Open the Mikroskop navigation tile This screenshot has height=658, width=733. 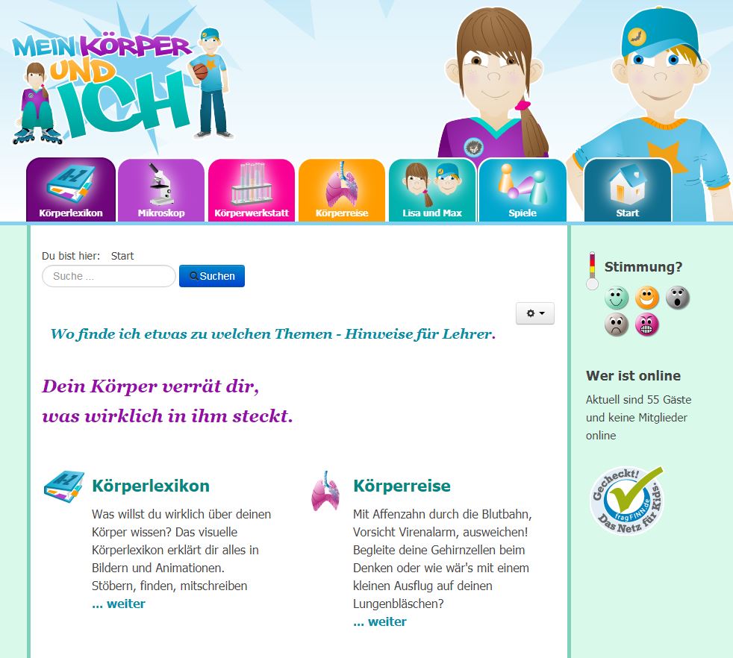tap(161, 189)
